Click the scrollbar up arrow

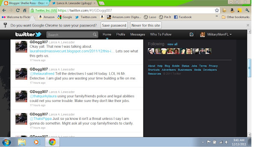(249, 32)
